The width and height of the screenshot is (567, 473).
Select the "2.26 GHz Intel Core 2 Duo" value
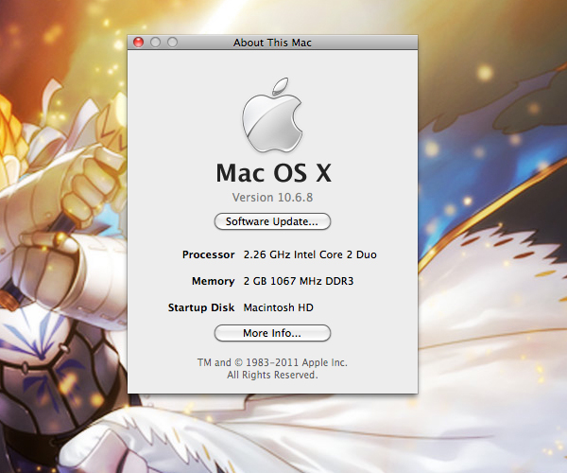coord(310,254)
